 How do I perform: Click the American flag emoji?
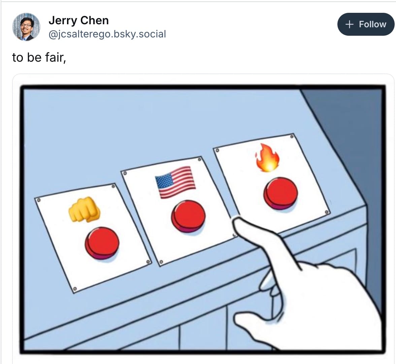pyautogui.click(x=175, y=182)
